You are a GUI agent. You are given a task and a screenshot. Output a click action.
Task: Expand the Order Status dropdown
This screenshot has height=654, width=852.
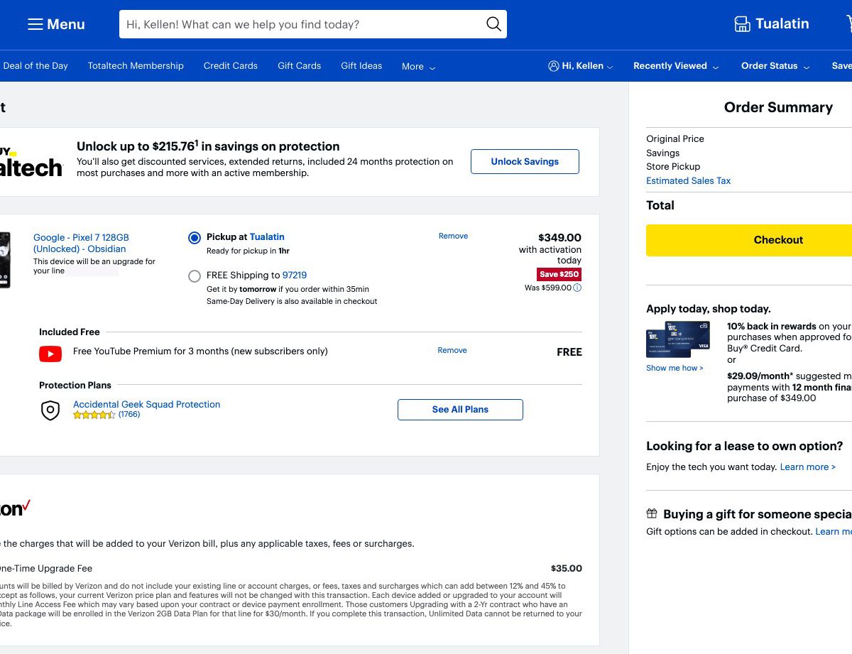click(775, 66)
